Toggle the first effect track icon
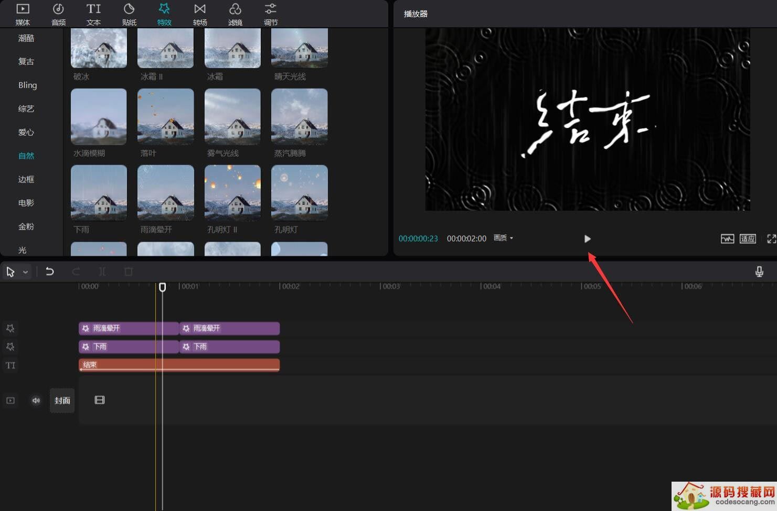This screenshot has height=511, width=777. click(x=10, y=329)
